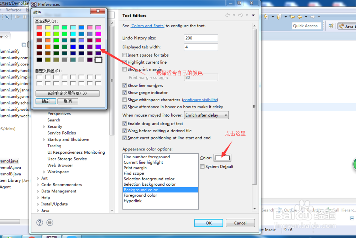
Task: Open Perspective icon in Eclipse toolbar
Action: (331, 26)
